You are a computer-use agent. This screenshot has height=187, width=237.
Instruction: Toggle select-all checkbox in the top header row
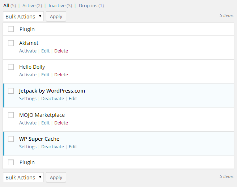(x=11, y=29)
